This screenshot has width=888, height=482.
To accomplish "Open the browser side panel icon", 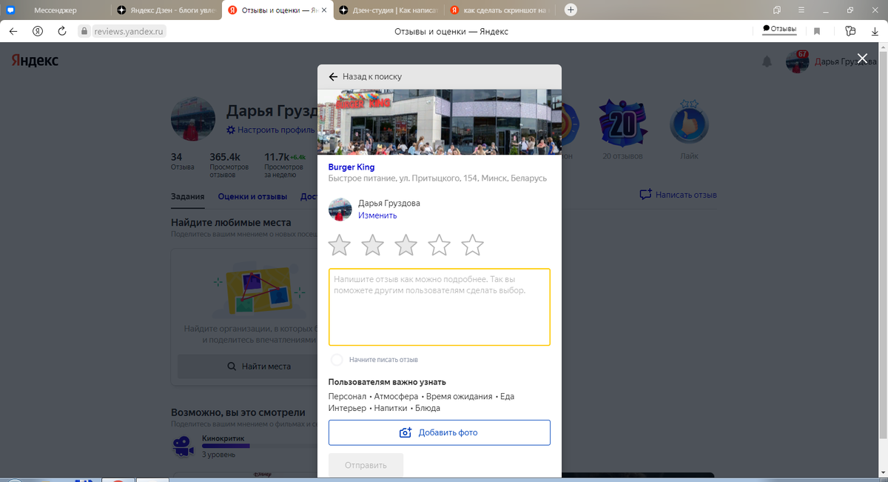I will 850,31.
